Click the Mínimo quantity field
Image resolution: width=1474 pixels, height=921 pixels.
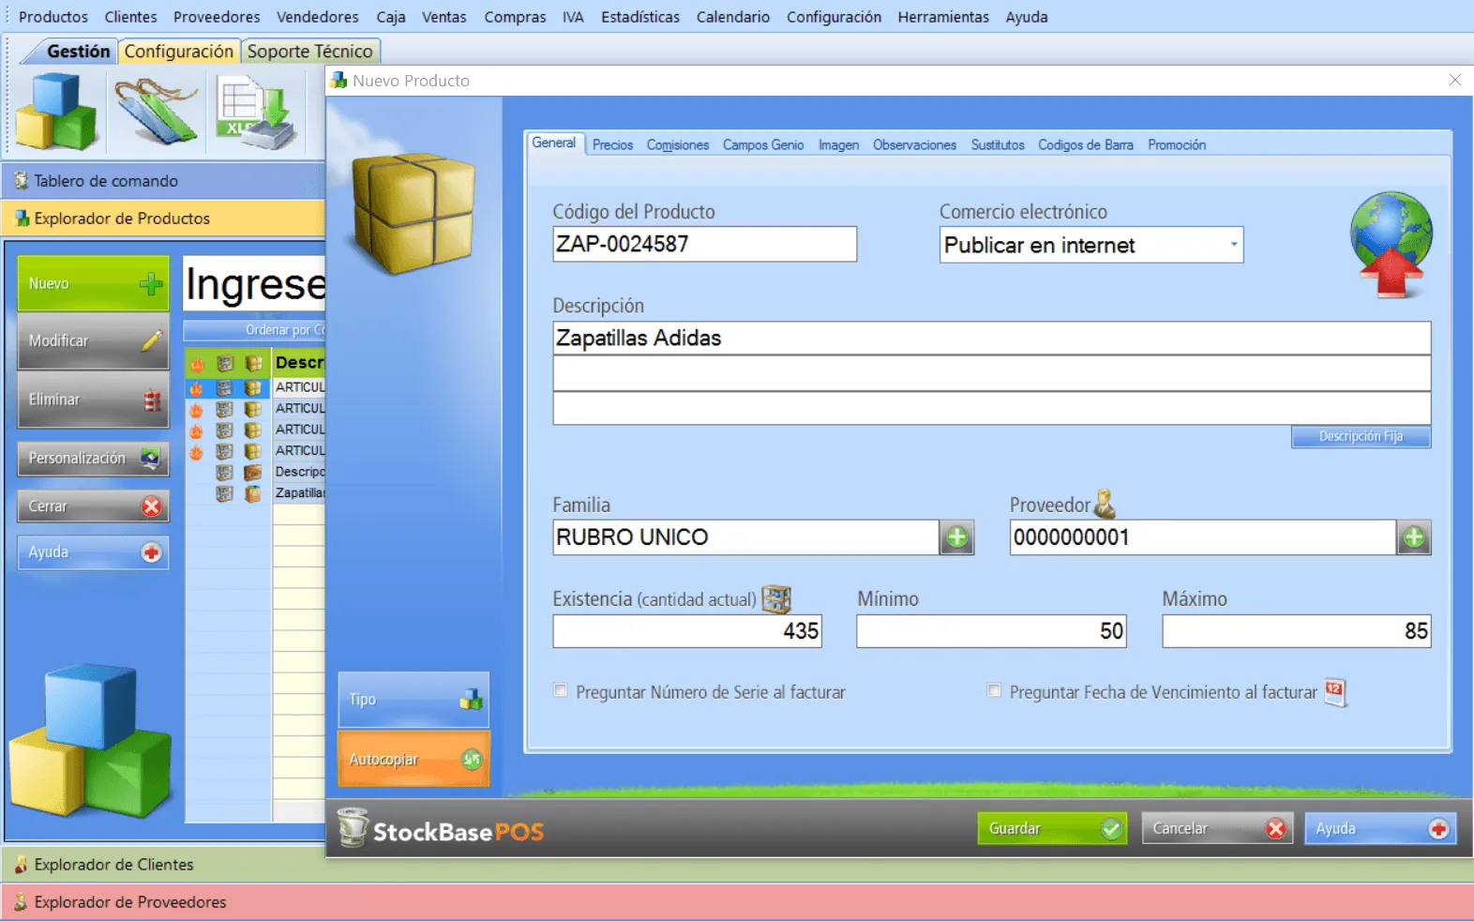991,631
